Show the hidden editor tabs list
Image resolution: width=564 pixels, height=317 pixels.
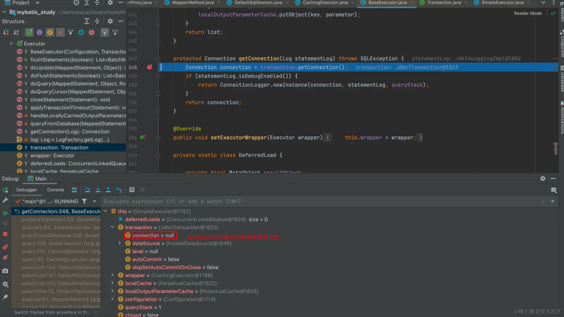click(543, 3)
